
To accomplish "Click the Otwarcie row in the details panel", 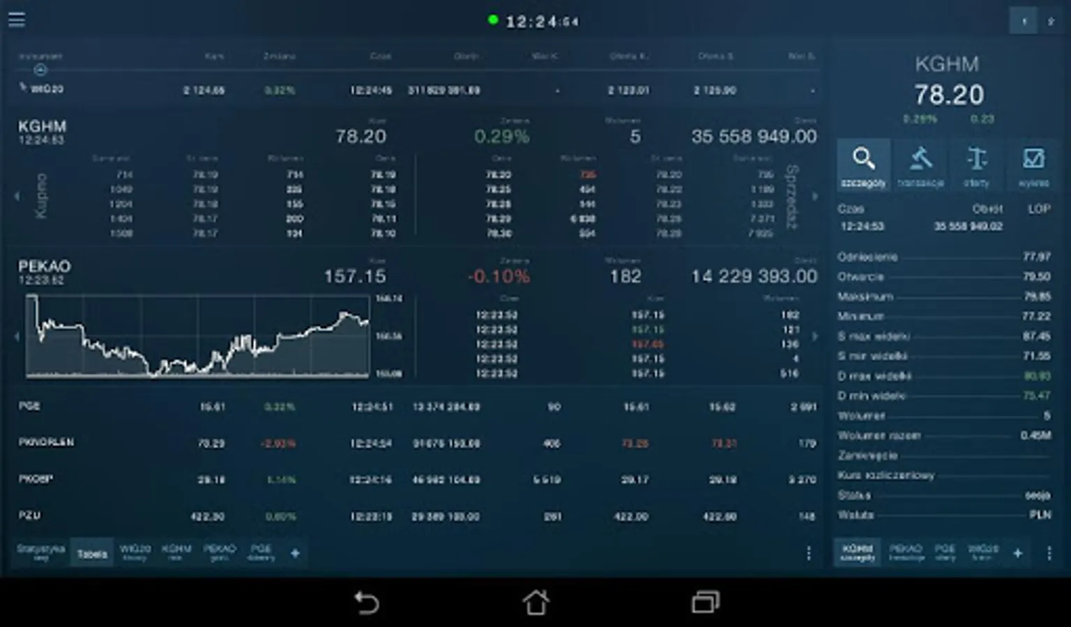I will click(x=944, y=277).
